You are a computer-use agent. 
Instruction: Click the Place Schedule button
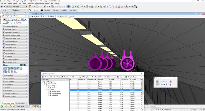[110, 77]
